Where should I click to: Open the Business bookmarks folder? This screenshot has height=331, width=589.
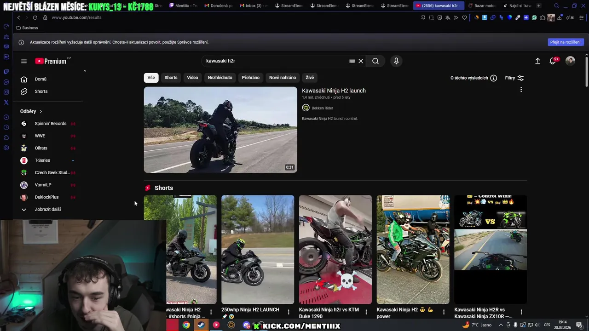(27, 28)
